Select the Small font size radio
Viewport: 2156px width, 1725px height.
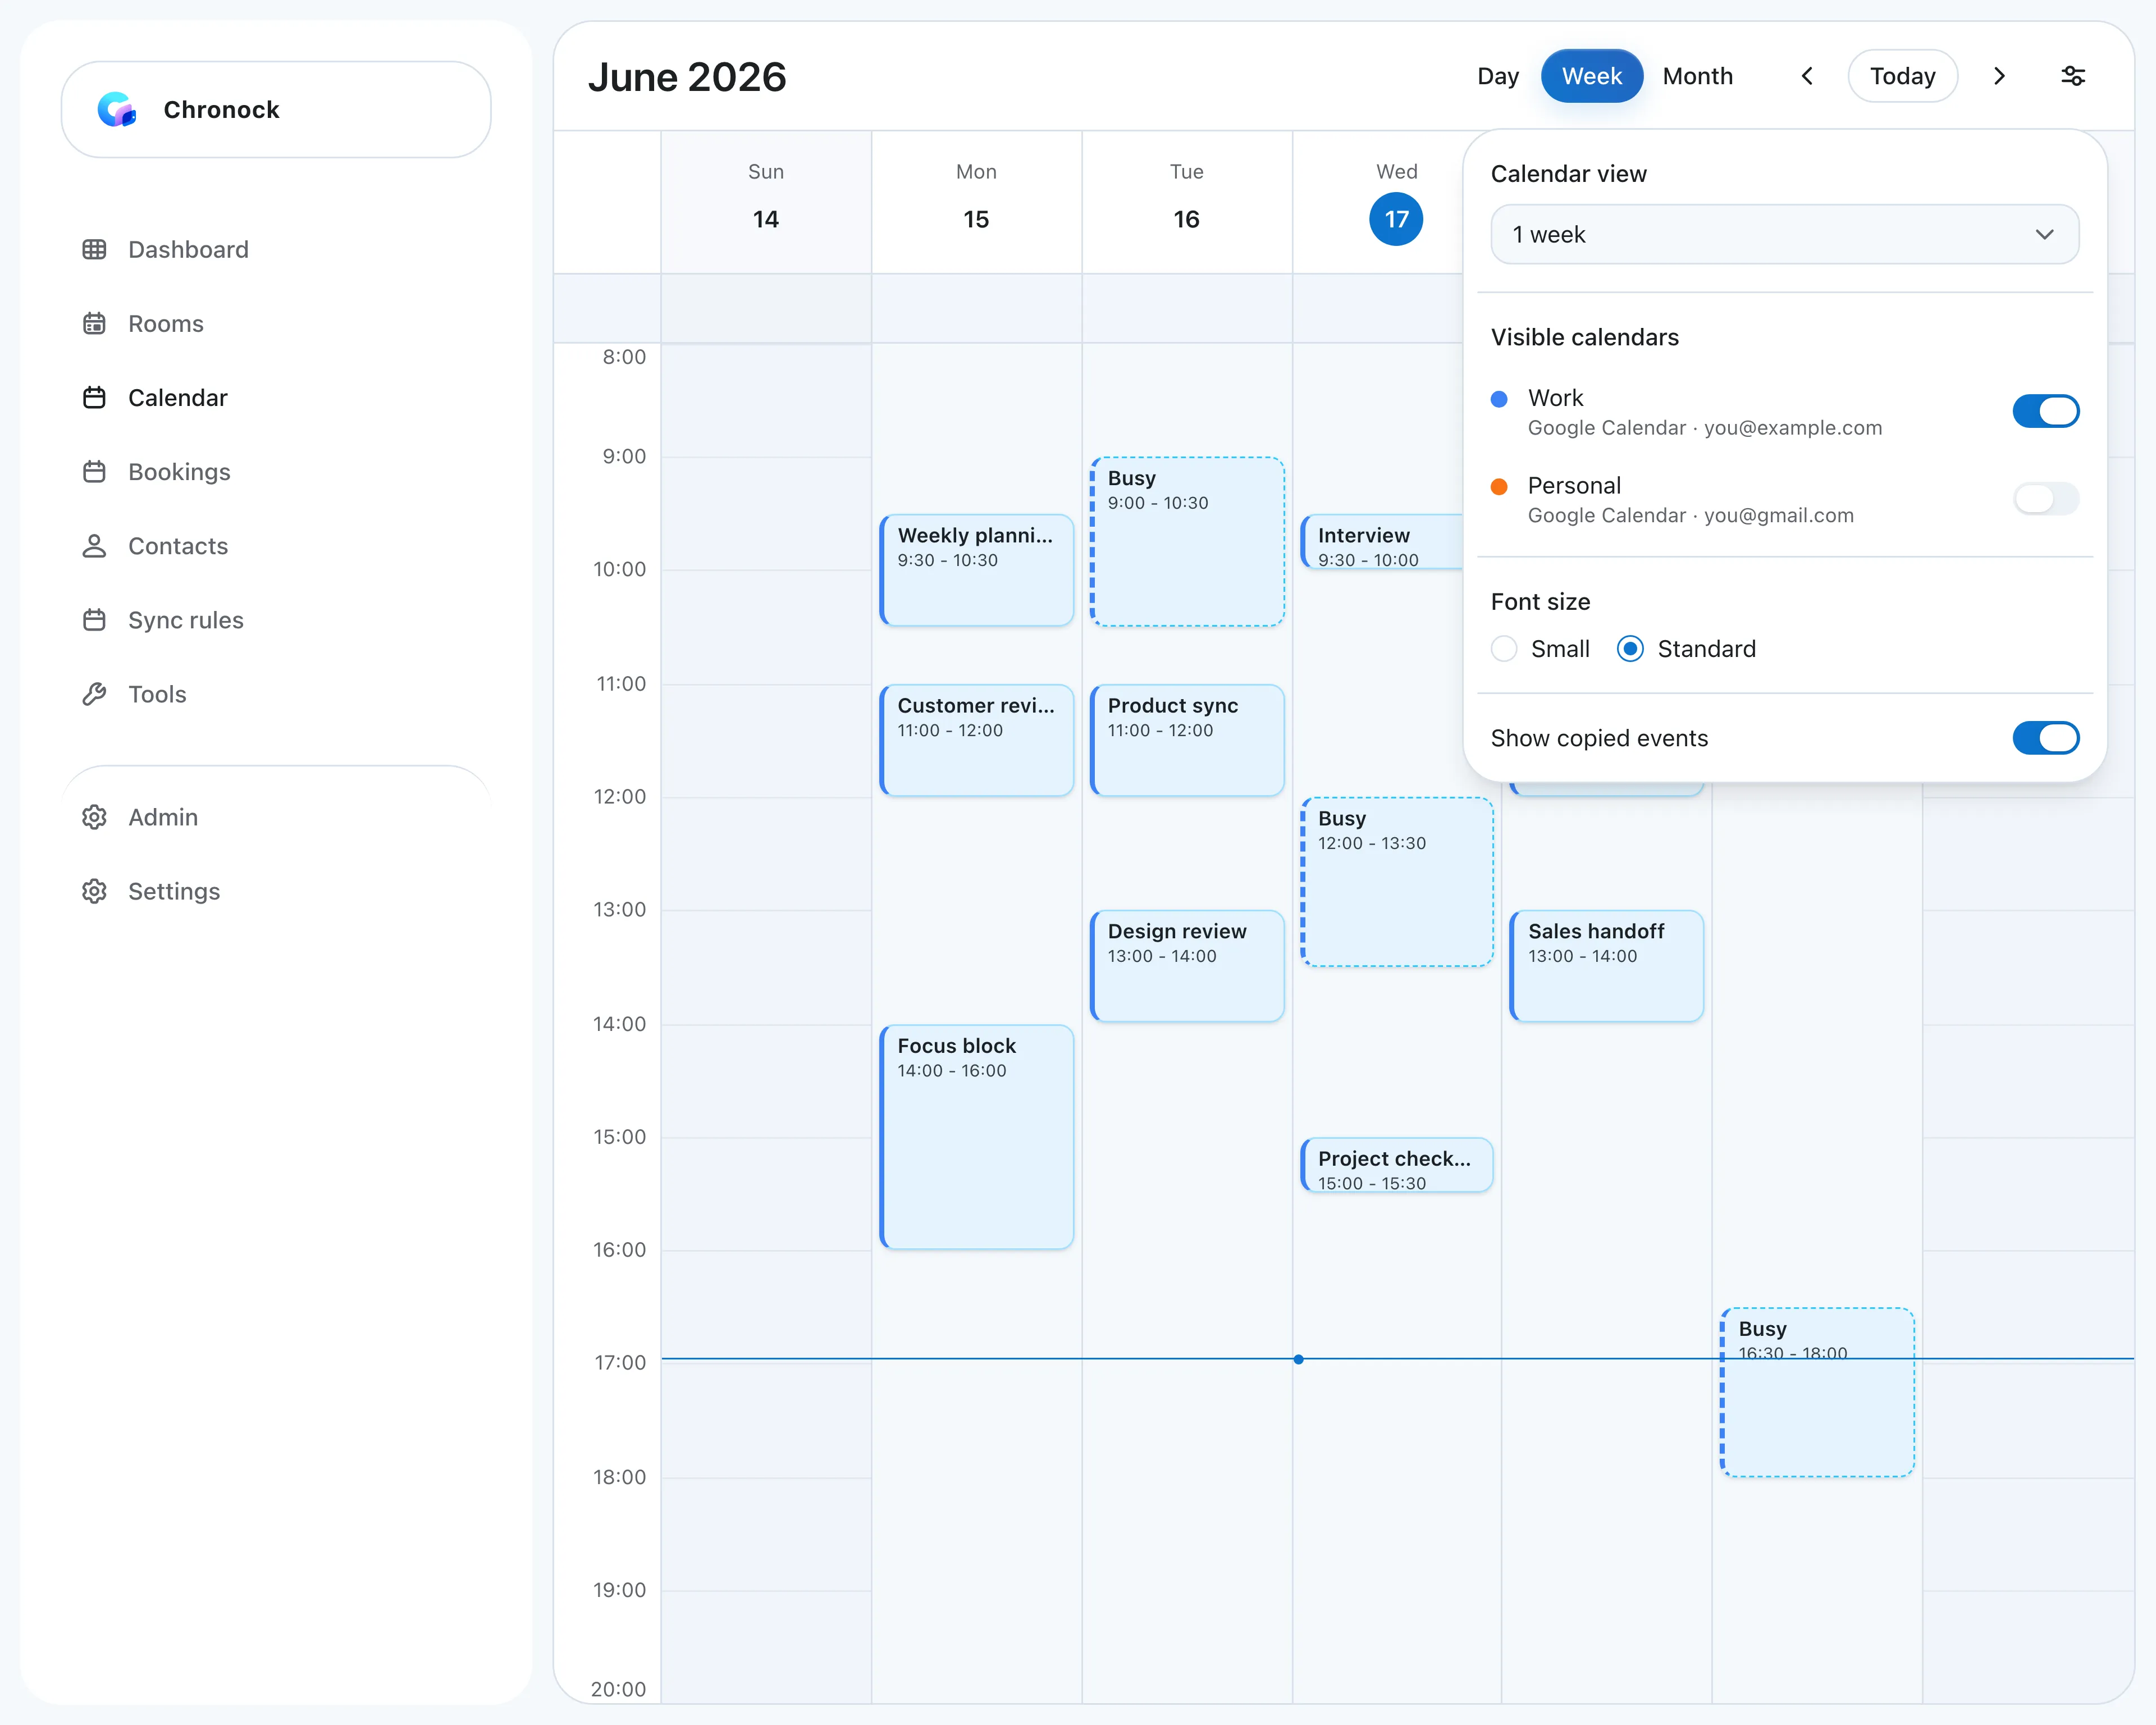(x=1503, y=649)
